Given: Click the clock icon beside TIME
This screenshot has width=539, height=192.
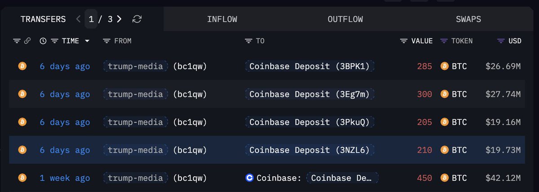Looking at the screenshot, I should pos(43,41).
